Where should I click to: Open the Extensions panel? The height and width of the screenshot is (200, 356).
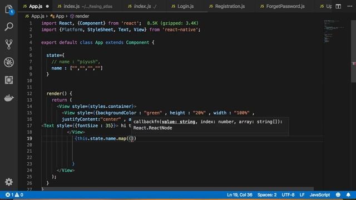(x=9, y=80)
